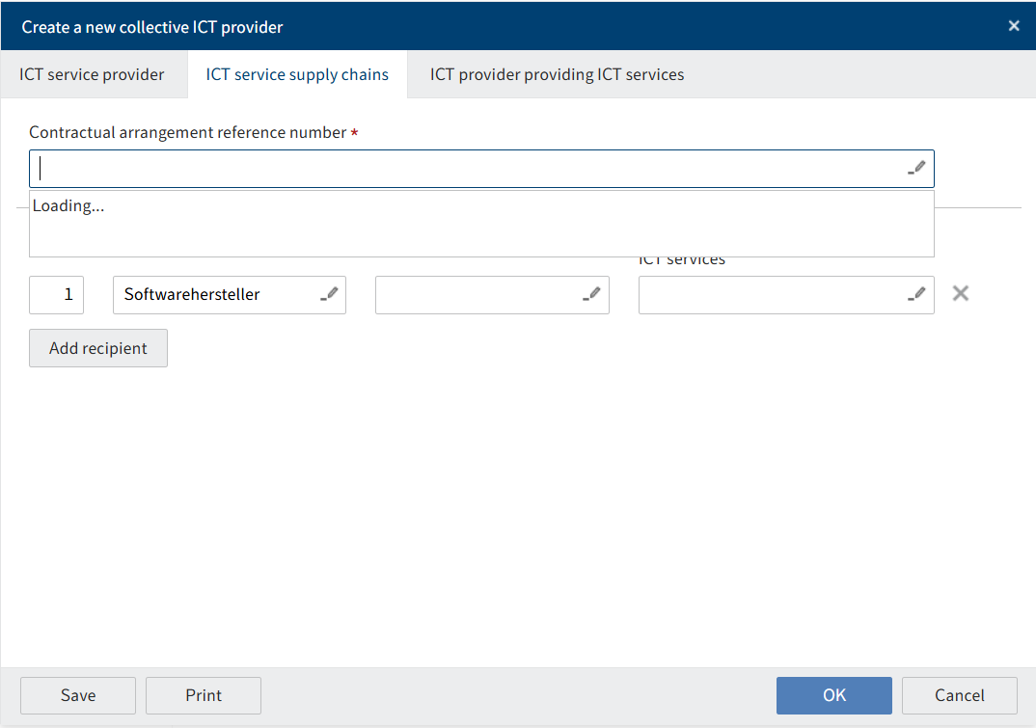
Task: Open the ICT provider providing ICT services tab
Action: tap(557, 74)
